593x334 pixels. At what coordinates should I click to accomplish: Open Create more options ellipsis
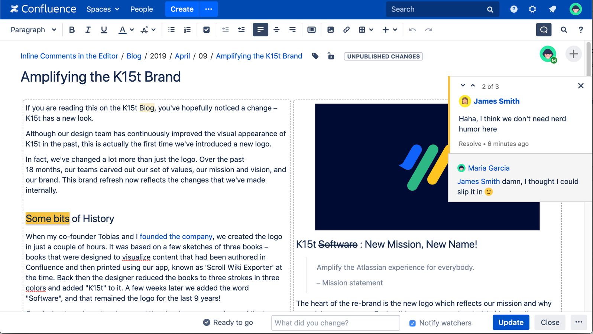pyautogui.click(x=208, y=9)
